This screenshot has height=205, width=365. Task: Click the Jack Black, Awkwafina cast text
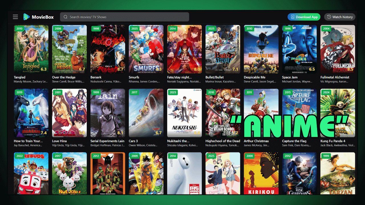tap(338, 145)
